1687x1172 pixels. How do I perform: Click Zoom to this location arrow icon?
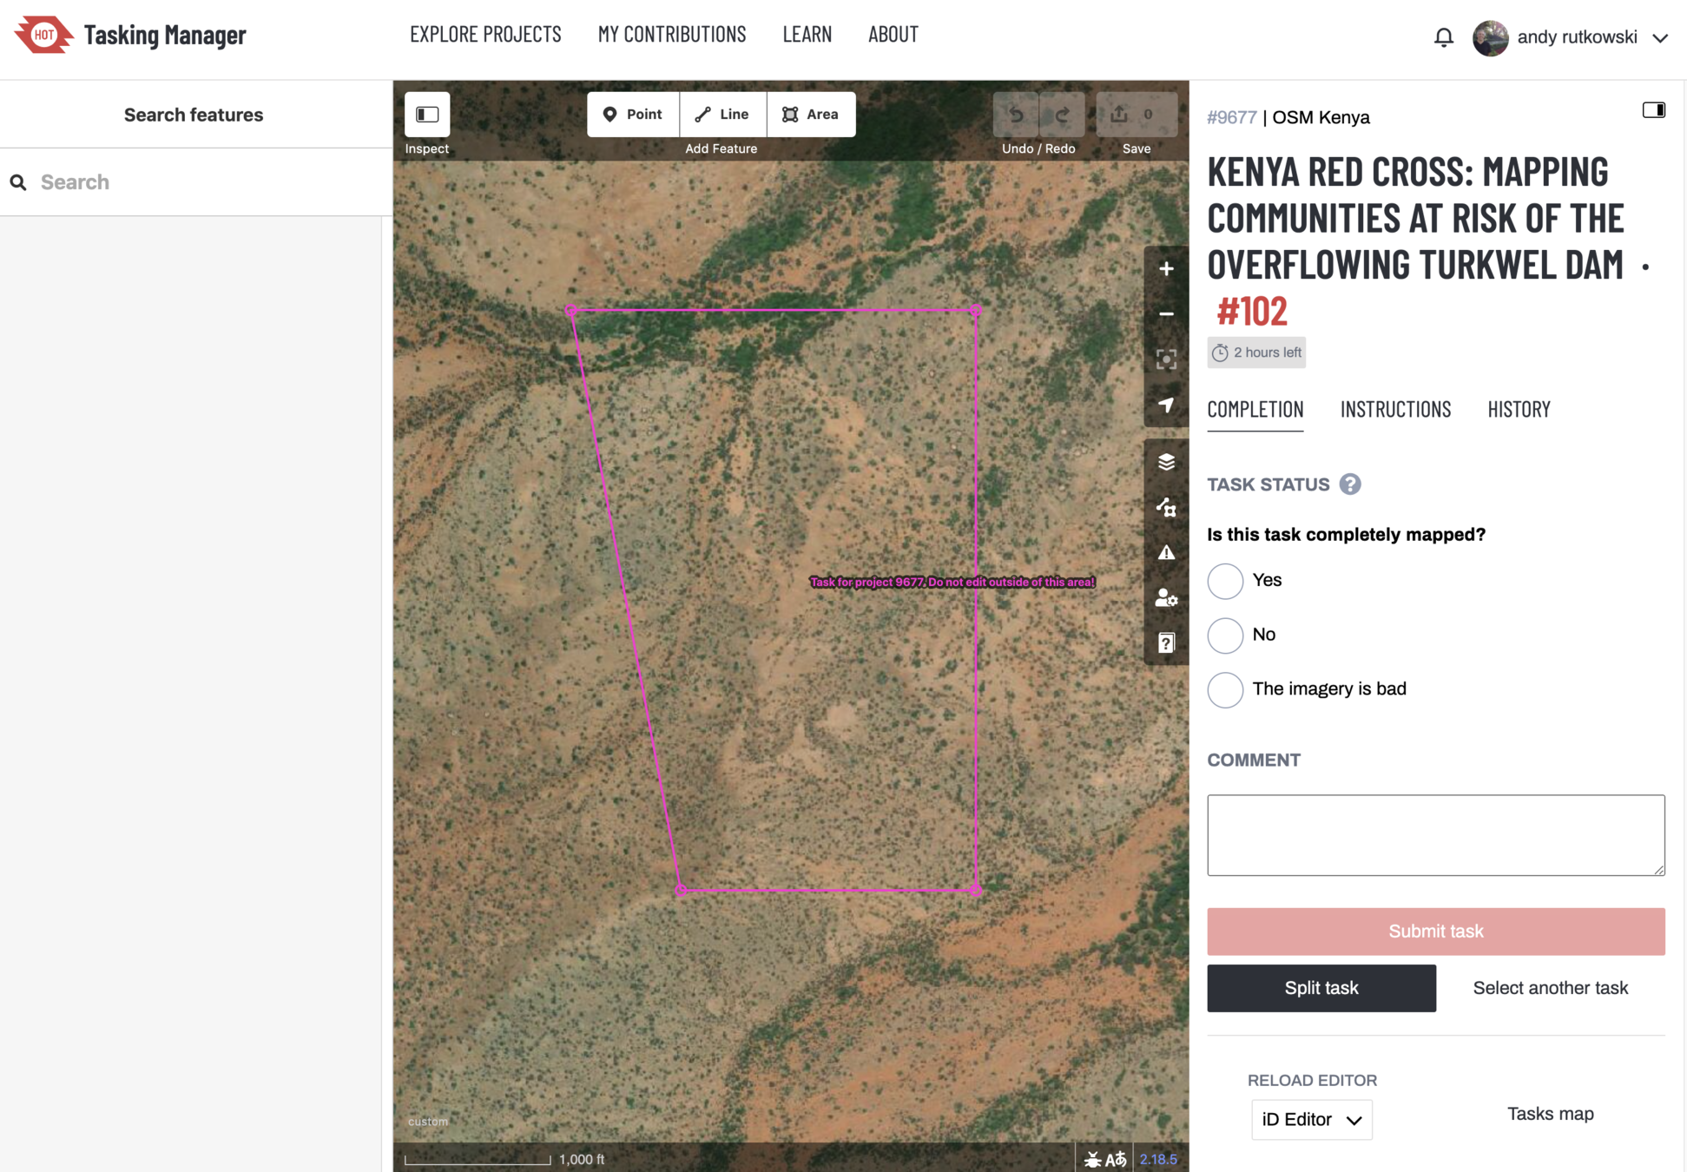[1166, 405]
